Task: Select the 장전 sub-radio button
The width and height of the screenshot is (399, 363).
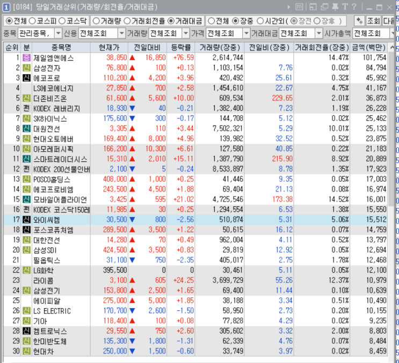Action: tap(294, 21)
